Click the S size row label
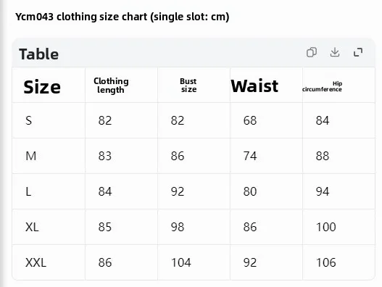The image size is (382, 287). coord(28,120)
